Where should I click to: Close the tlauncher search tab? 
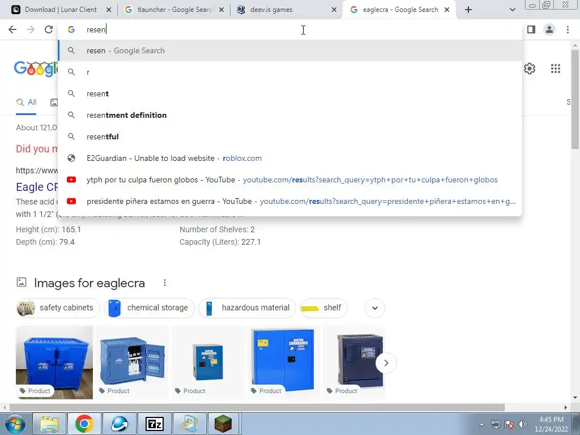click(x=221, y=10)
